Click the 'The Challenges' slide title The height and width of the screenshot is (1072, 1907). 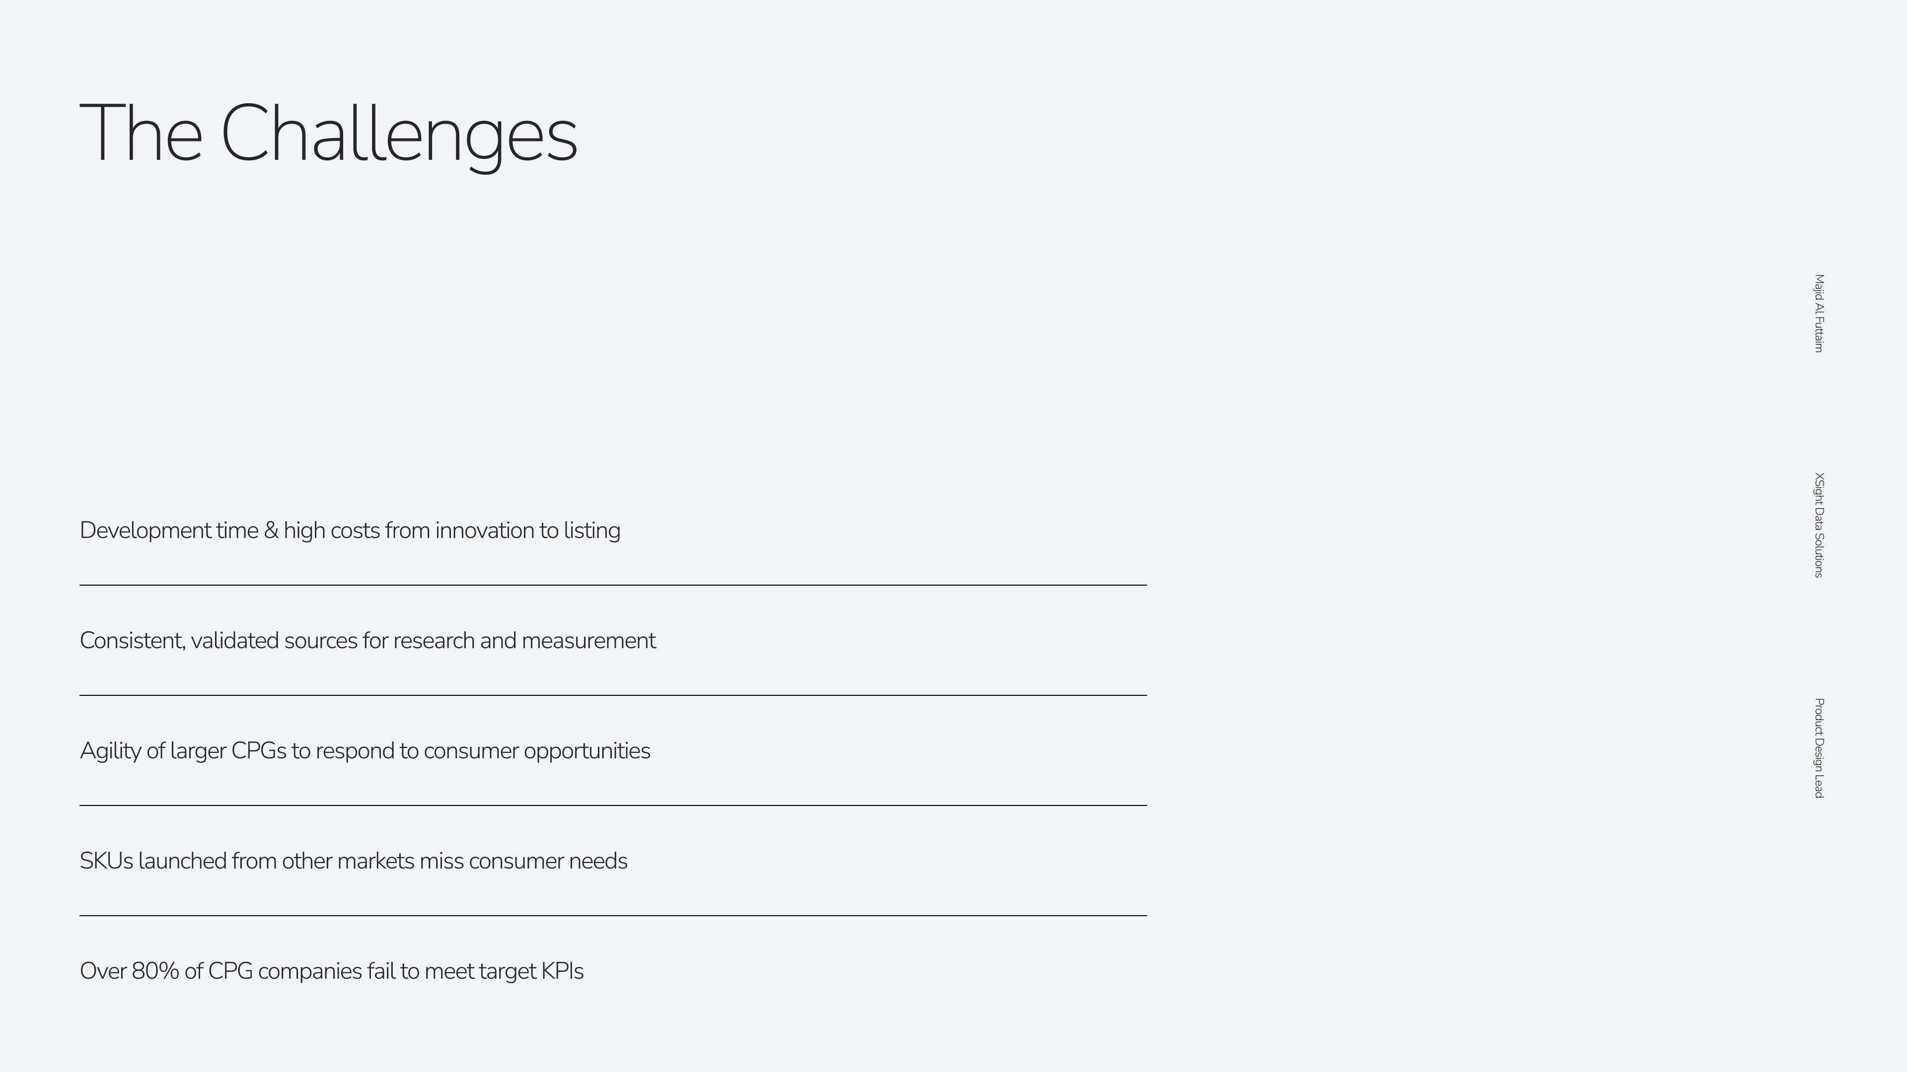tap(328, 134)
